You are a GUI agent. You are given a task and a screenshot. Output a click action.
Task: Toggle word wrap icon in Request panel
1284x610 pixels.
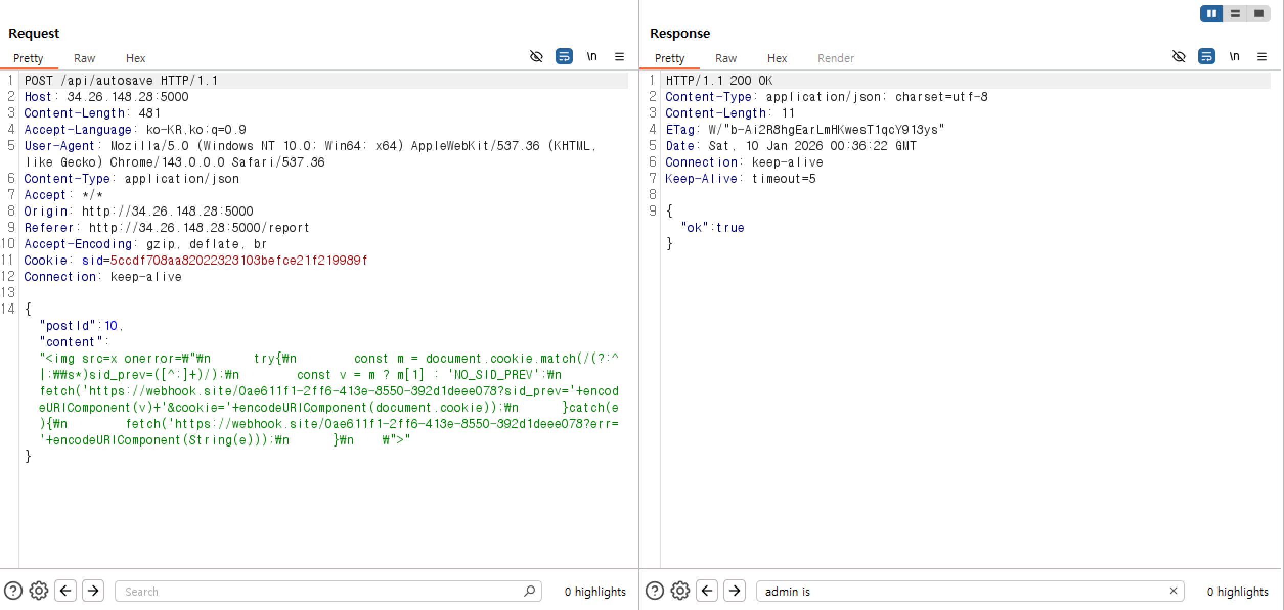(564, 56)
